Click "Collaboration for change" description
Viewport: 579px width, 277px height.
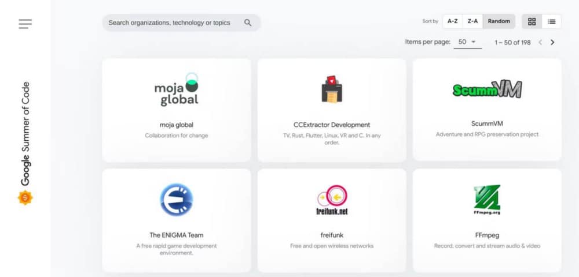(177, 136)
